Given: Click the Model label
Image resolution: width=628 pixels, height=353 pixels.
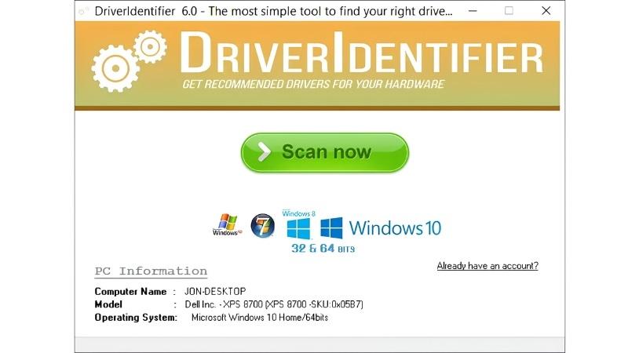Looking at the screenshot, I should click(x=108, y=304).
